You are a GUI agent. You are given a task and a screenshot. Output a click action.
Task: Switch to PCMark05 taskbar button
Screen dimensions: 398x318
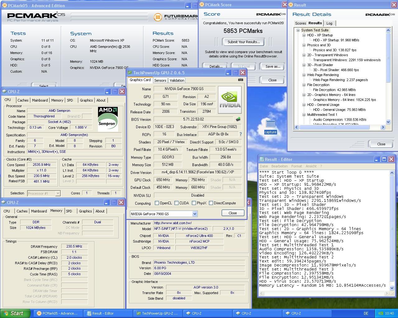[x=58, y=313]
